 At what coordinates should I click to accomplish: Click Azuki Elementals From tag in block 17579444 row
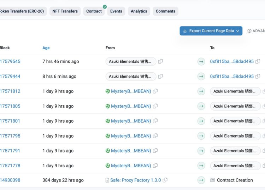pos(131,76)
